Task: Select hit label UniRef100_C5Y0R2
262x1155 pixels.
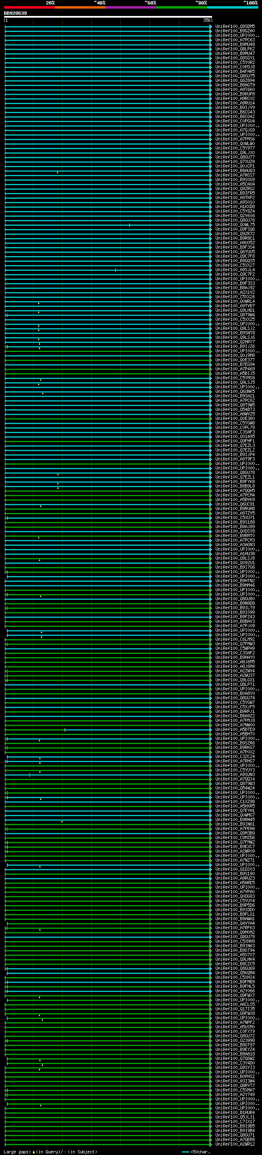Action: coord(235,62)
